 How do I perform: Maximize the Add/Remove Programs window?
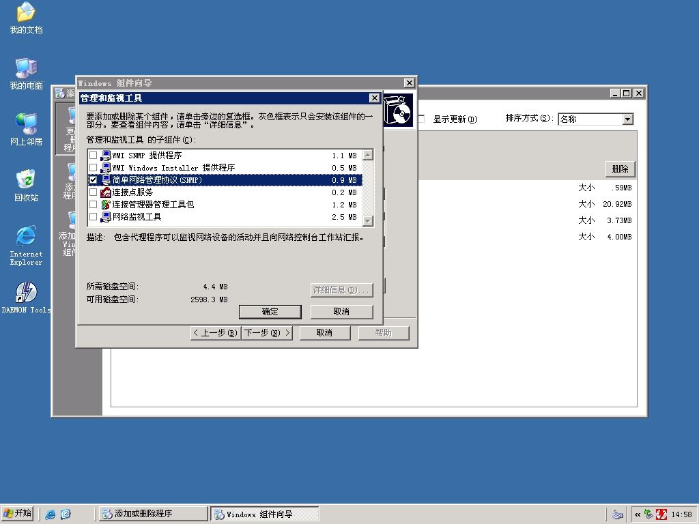[627, 93]
